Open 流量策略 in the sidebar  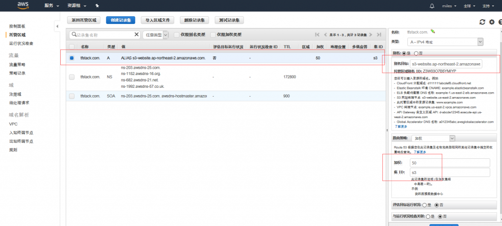pyautogui.click(x=17, y=65)
